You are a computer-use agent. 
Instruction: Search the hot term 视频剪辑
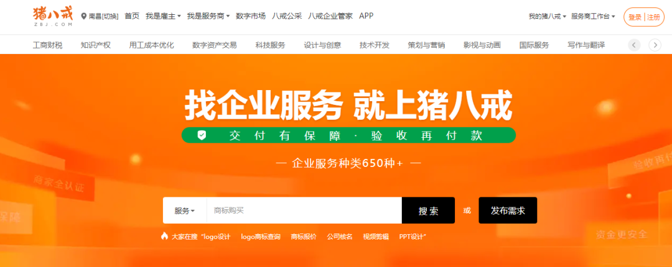[x=376, y=237]
